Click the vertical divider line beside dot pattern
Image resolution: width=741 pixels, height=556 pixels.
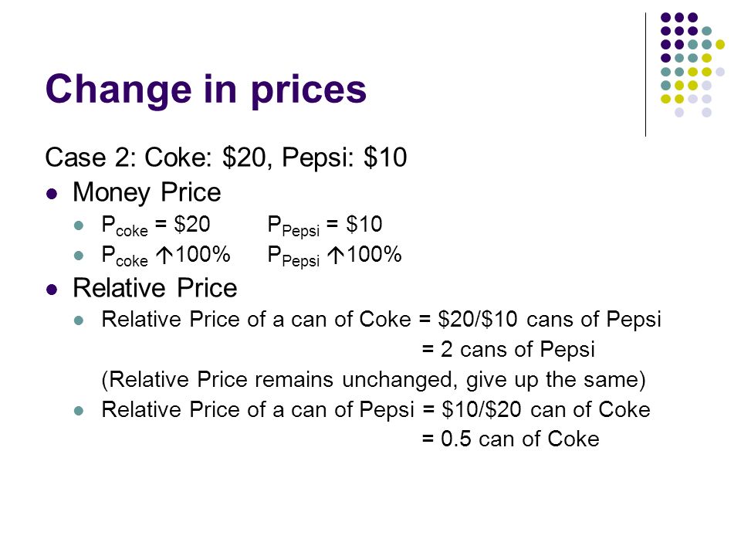645,75
